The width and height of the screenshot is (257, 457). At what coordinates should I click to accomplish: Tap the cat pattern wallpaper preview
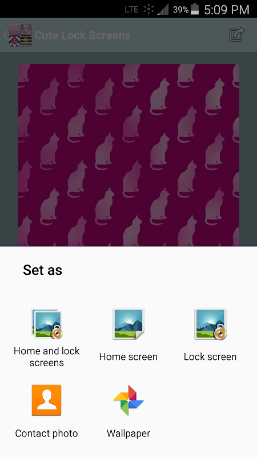(128, 155)
